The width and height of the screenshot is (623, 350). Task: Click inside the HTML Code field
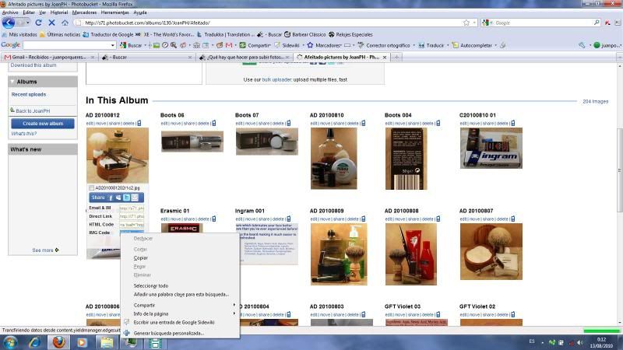(x=132, y=225)
